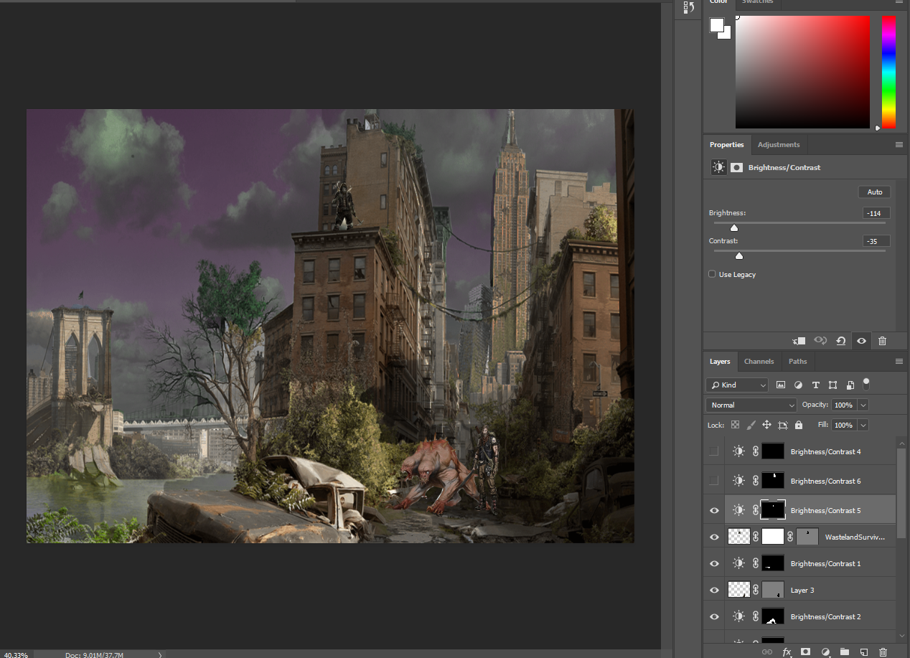The image size is (910, 658).
Task: Enable the Use Legacy checkbox
Action: (x=711, y=273)
